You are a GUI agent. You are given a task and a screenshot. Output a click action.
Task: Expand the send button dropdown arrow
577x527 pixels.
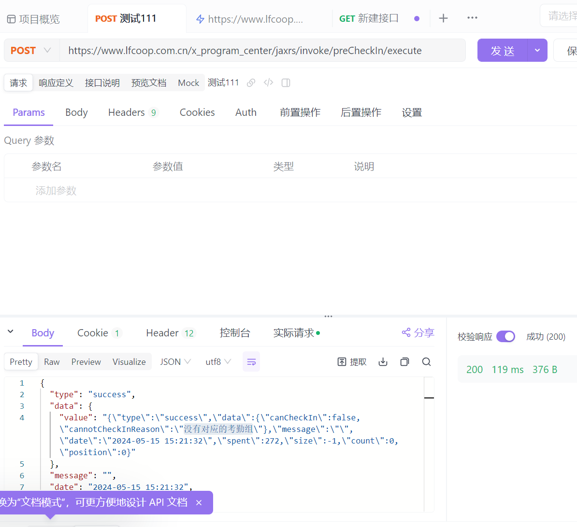coord(537,51)
